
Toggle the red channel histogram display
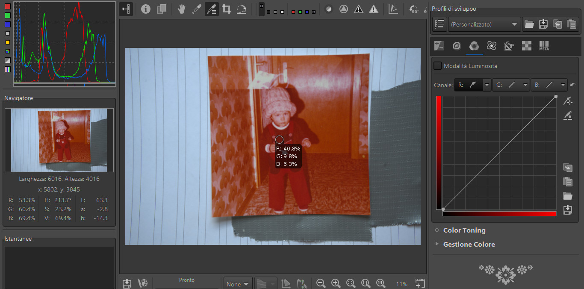[x=7, y=6]
